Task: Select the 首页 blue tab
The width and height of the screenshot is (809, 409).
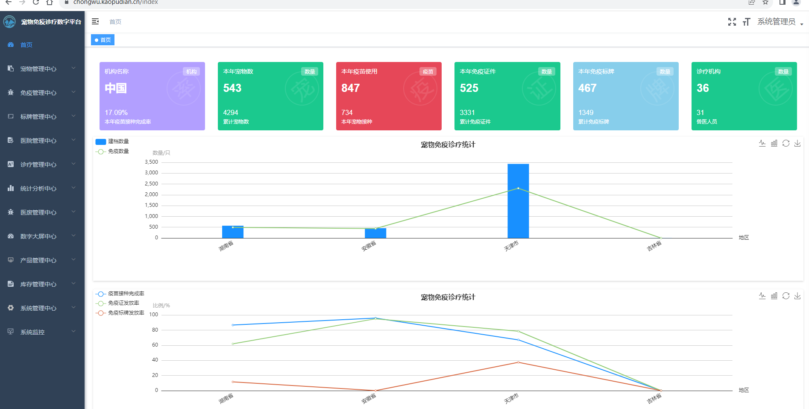Action: pos(103,40)
